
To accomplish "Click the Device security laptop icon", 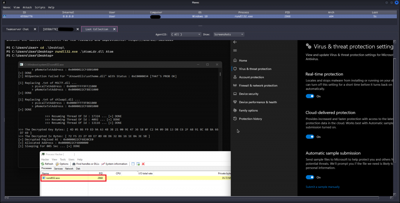I will tap(235, 94).
